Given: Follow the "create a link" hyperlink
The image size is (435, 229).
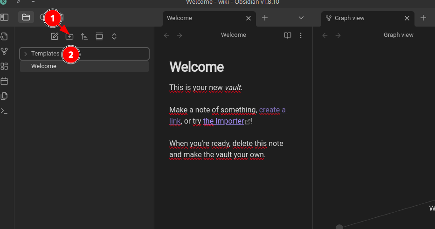Looking at the screenshot, I should (x=272, y=110).
